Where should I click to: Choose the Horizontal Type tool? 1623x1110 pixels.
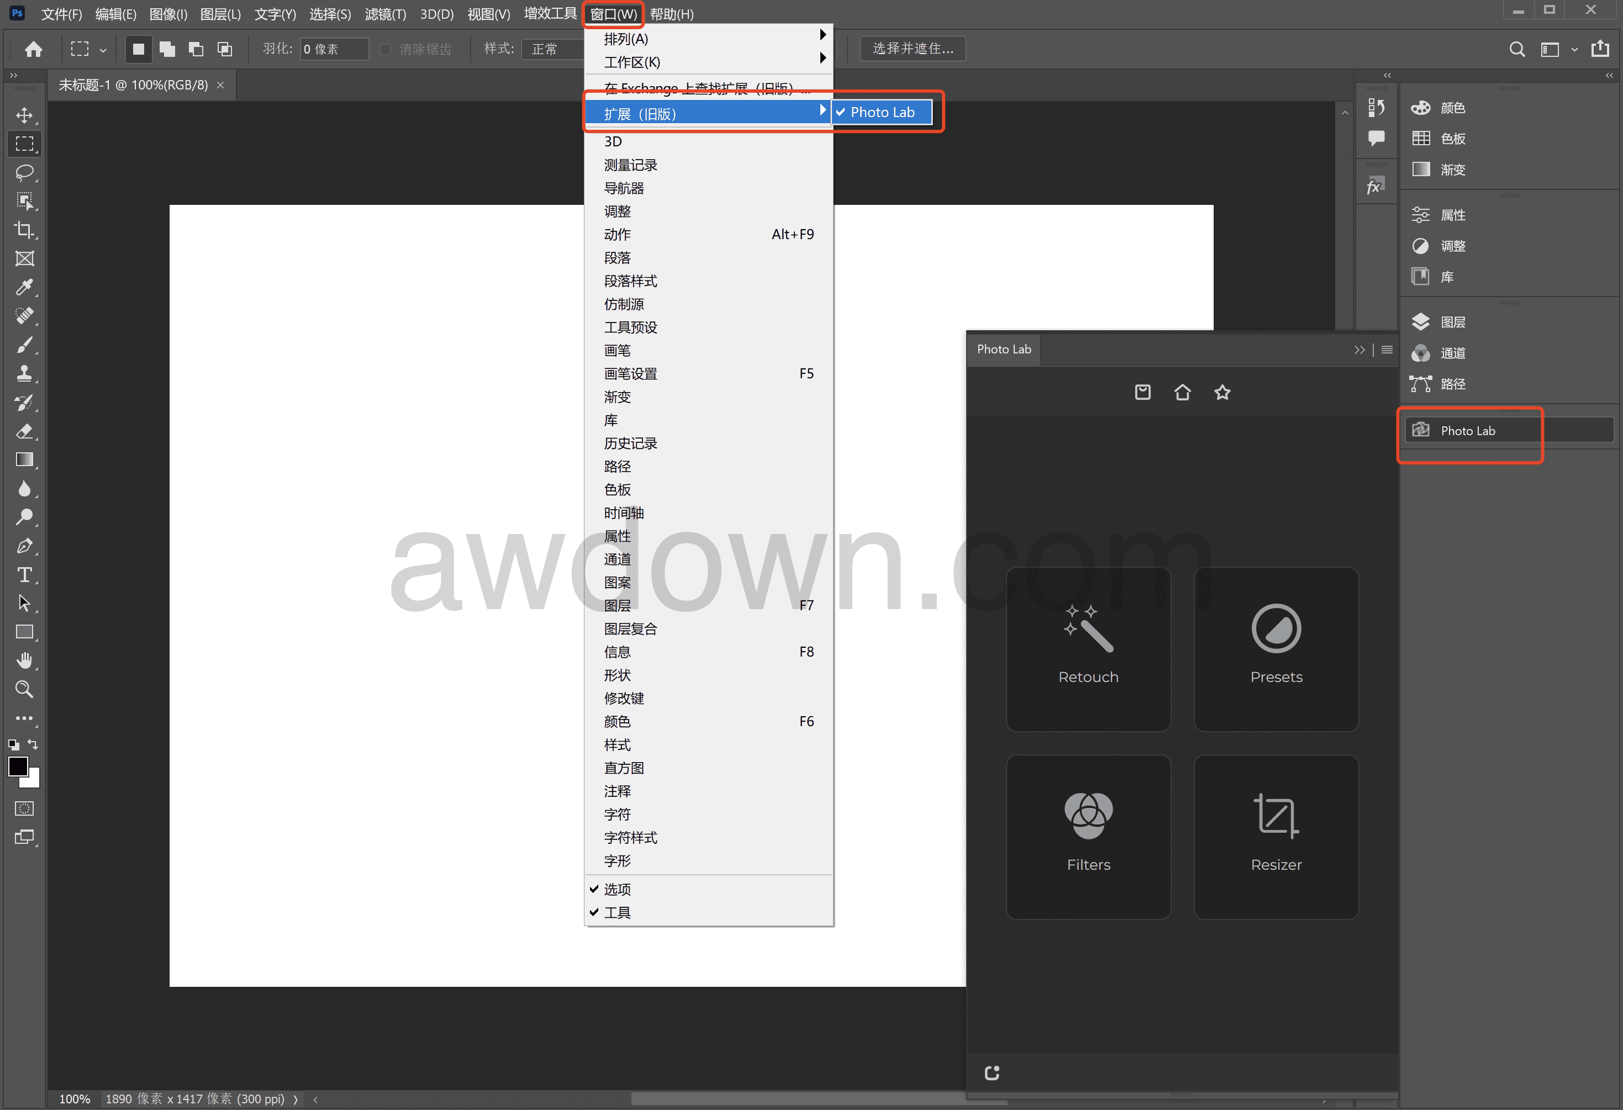(x=24, y=574)
